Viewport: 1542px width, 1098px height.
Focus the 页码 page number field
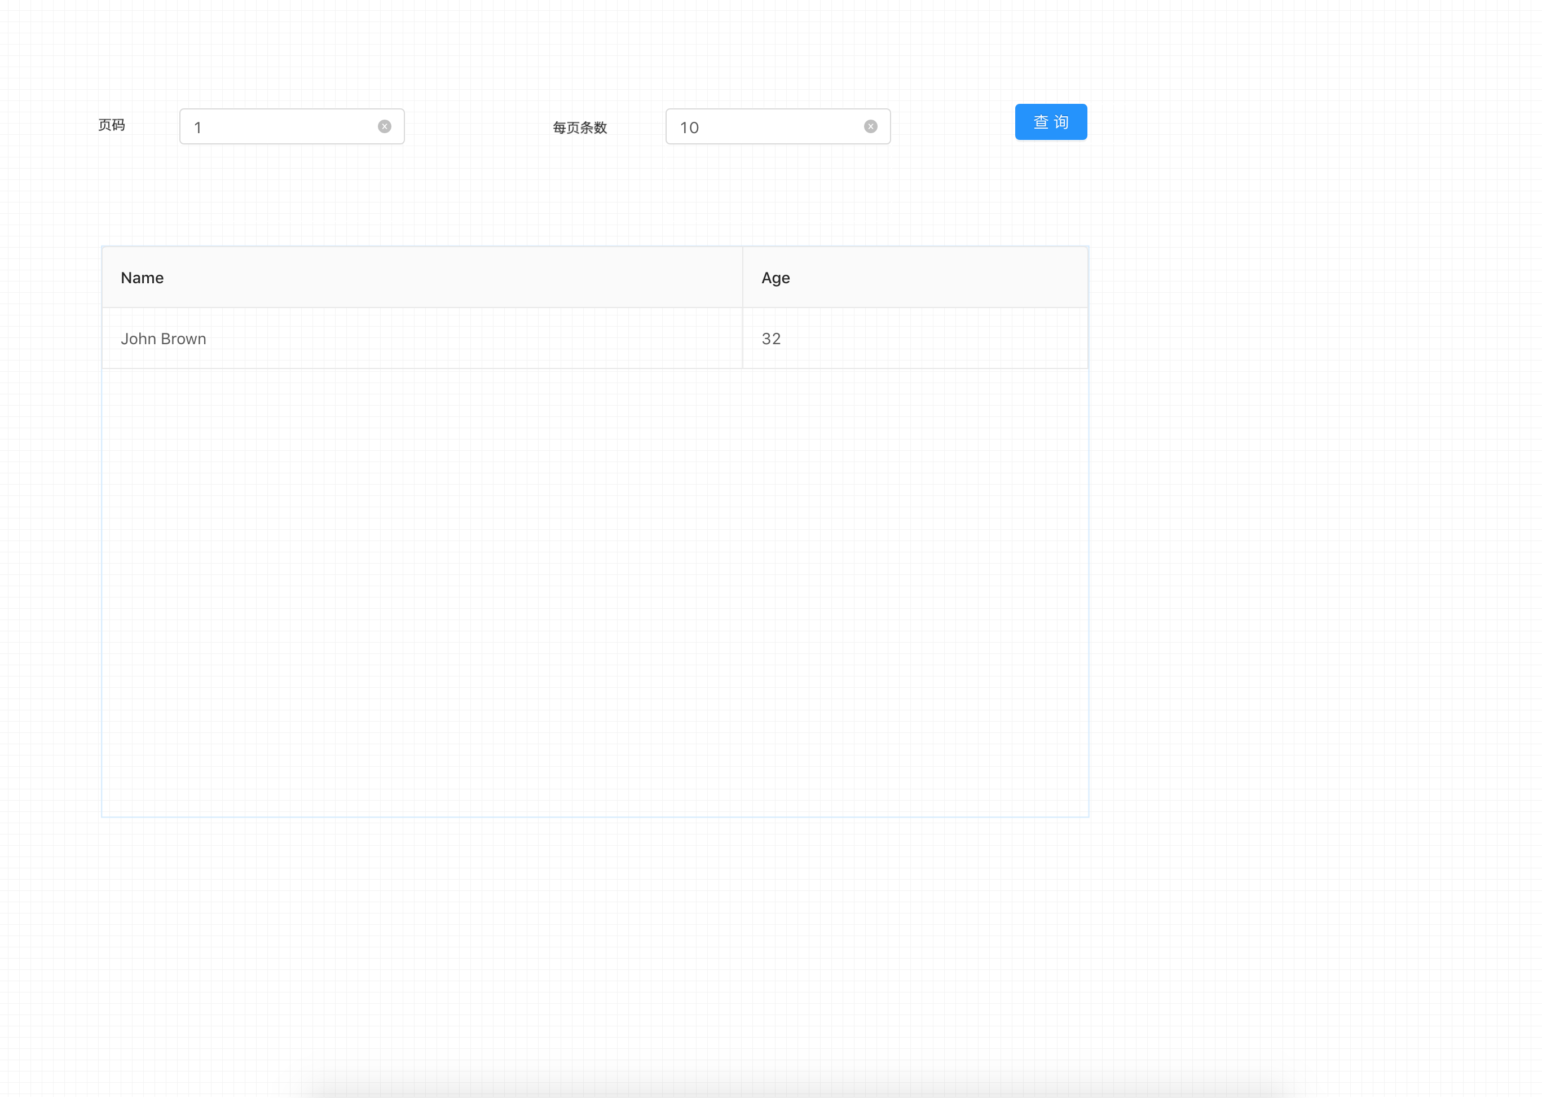tap(292, 126)
